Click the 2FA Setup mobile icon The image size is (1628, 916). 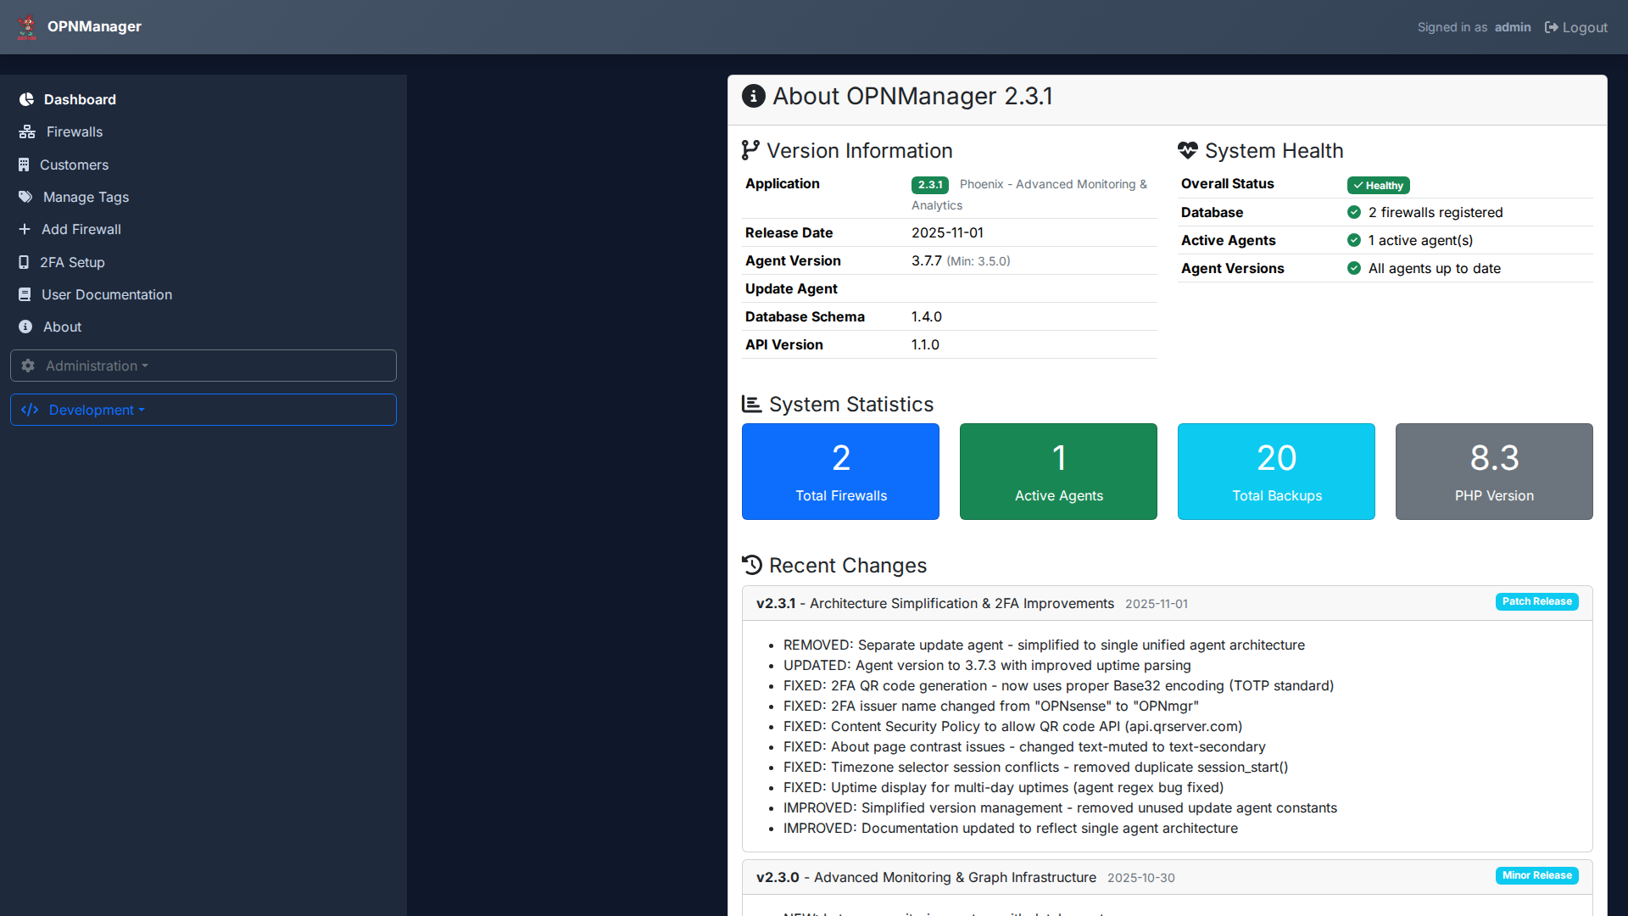click(x=24, y=262)
